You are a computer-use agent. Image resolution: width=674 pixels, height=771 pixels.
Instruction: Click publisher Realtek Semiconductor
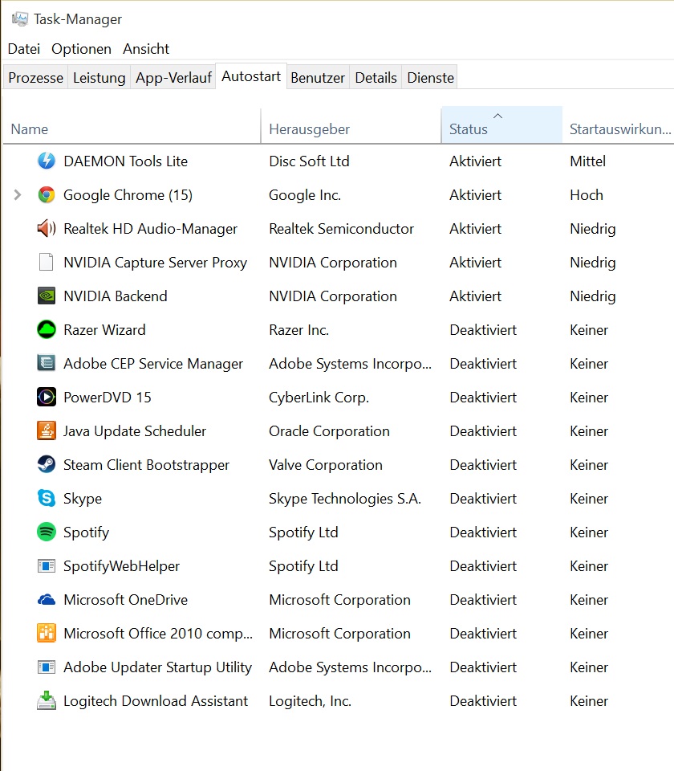(342, 229)
